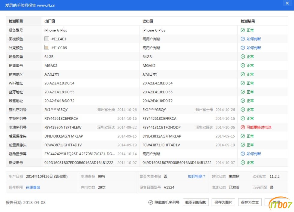Click the #E1E4E3 panel color swatch
The width and height of the screenshot is (294, 212).
coord(47,39)
